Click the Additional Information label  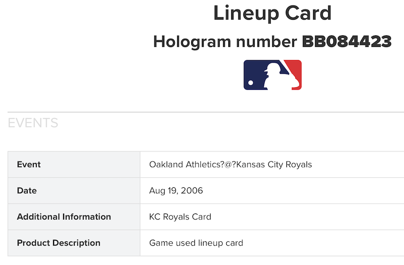tap(64, 217)
